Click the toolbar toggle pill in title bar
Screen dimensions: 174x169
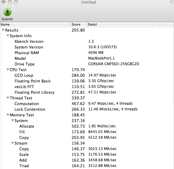pos(172,2)
